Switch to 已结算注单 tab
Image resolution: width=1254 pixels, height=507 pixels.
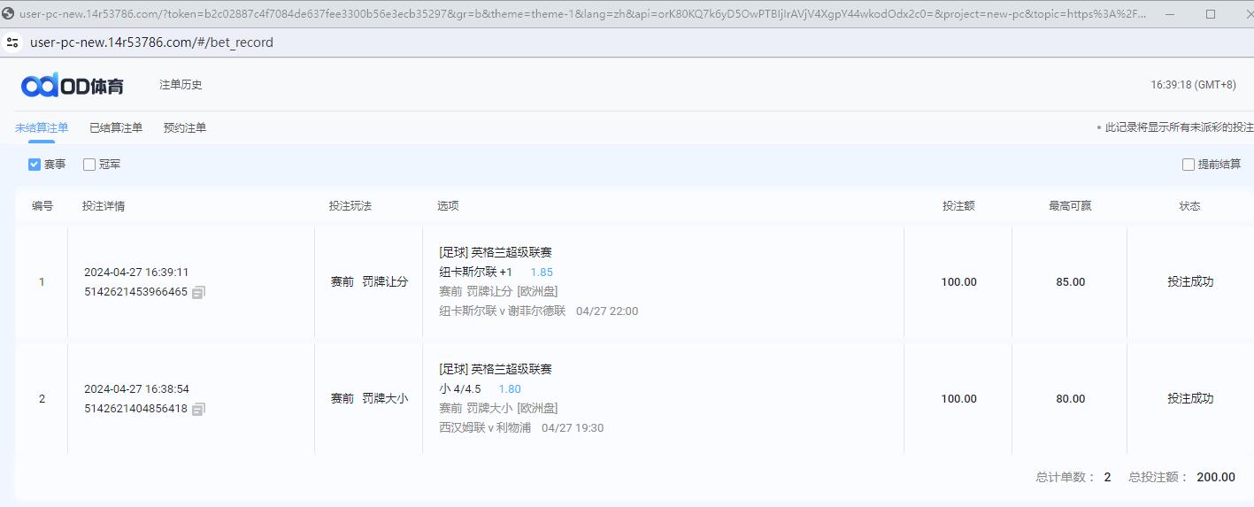116,128
